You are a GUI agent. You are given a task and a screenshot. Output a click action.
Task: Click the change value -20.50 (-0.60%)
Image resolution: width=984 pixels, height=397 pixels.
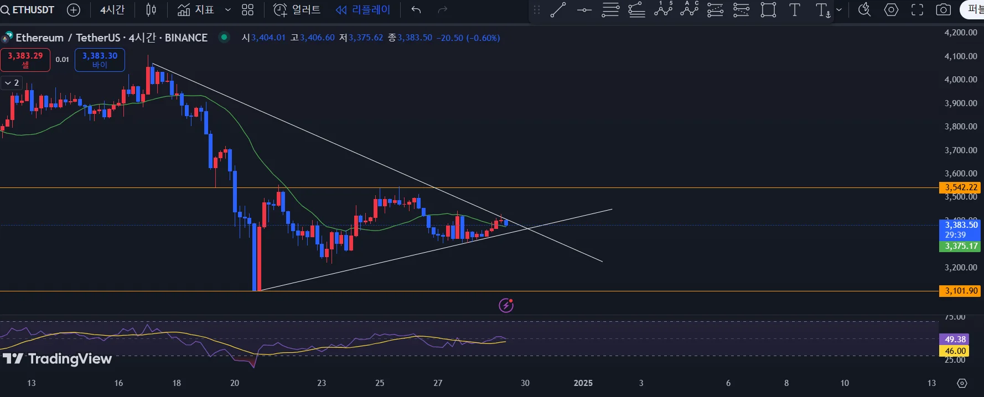click(x=468, y=38)
